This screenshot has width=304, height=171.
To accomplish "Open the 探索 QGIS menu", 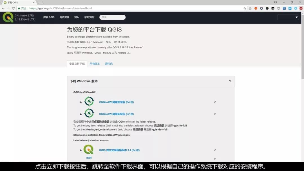I will coord(49,17).
